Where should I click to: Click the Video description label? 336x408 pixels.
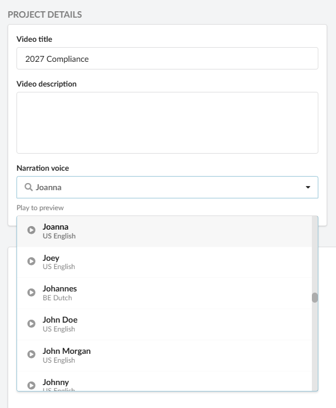(x=46, y=84)
